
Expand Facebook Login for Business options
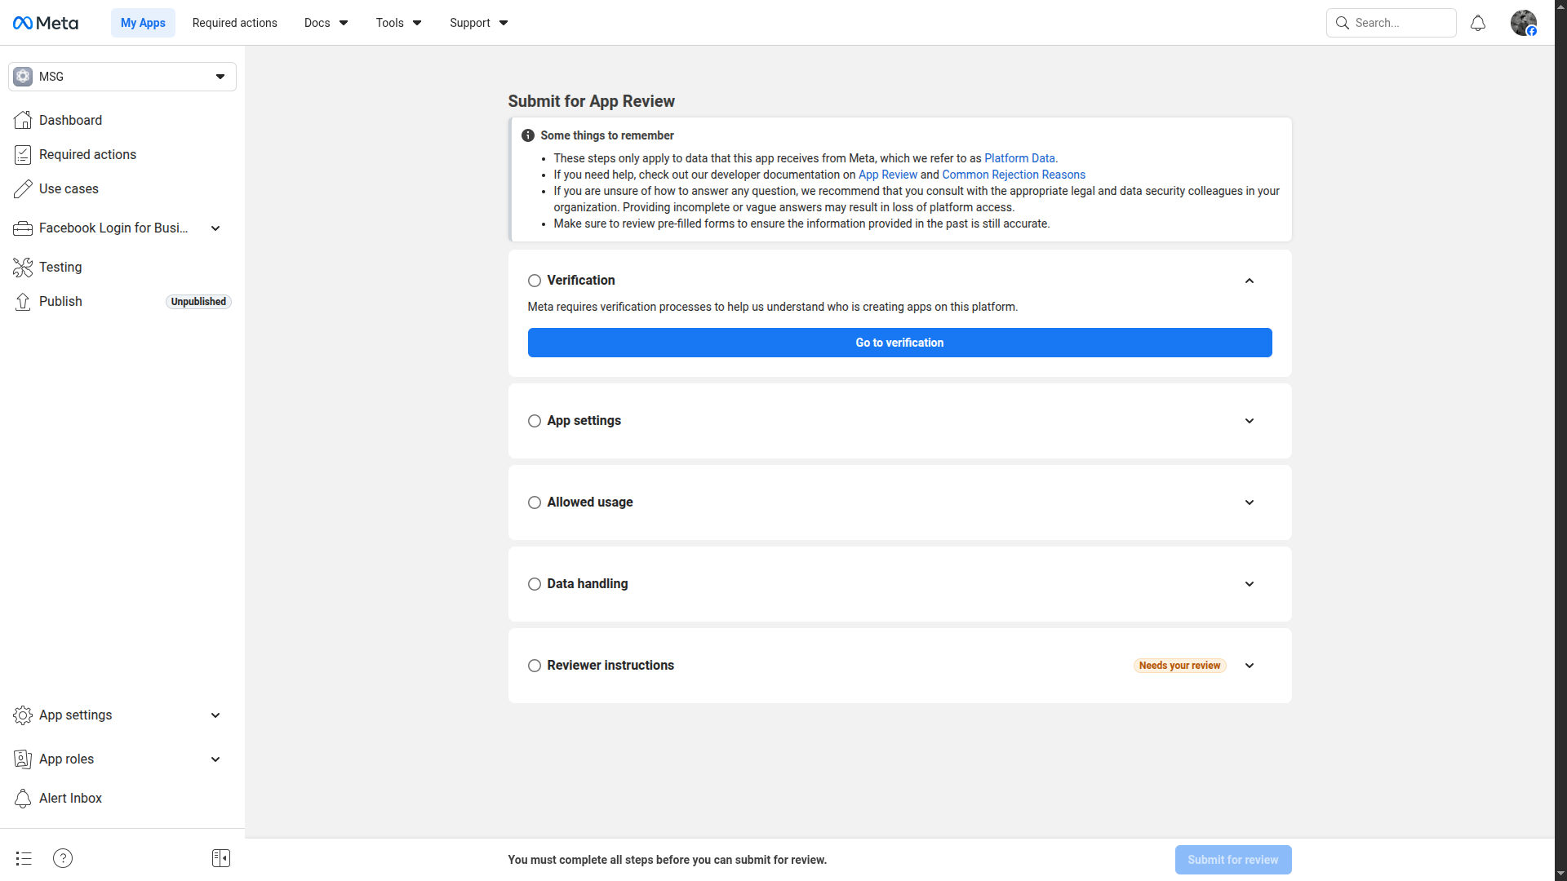click(215, 228)
